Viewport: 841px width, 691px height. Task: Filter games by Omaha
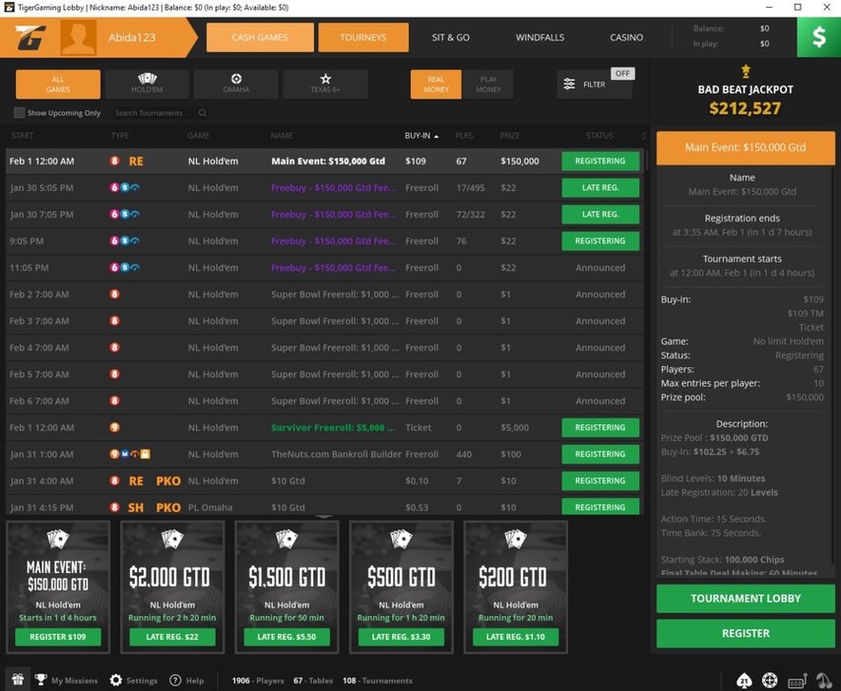pos(236,85)
